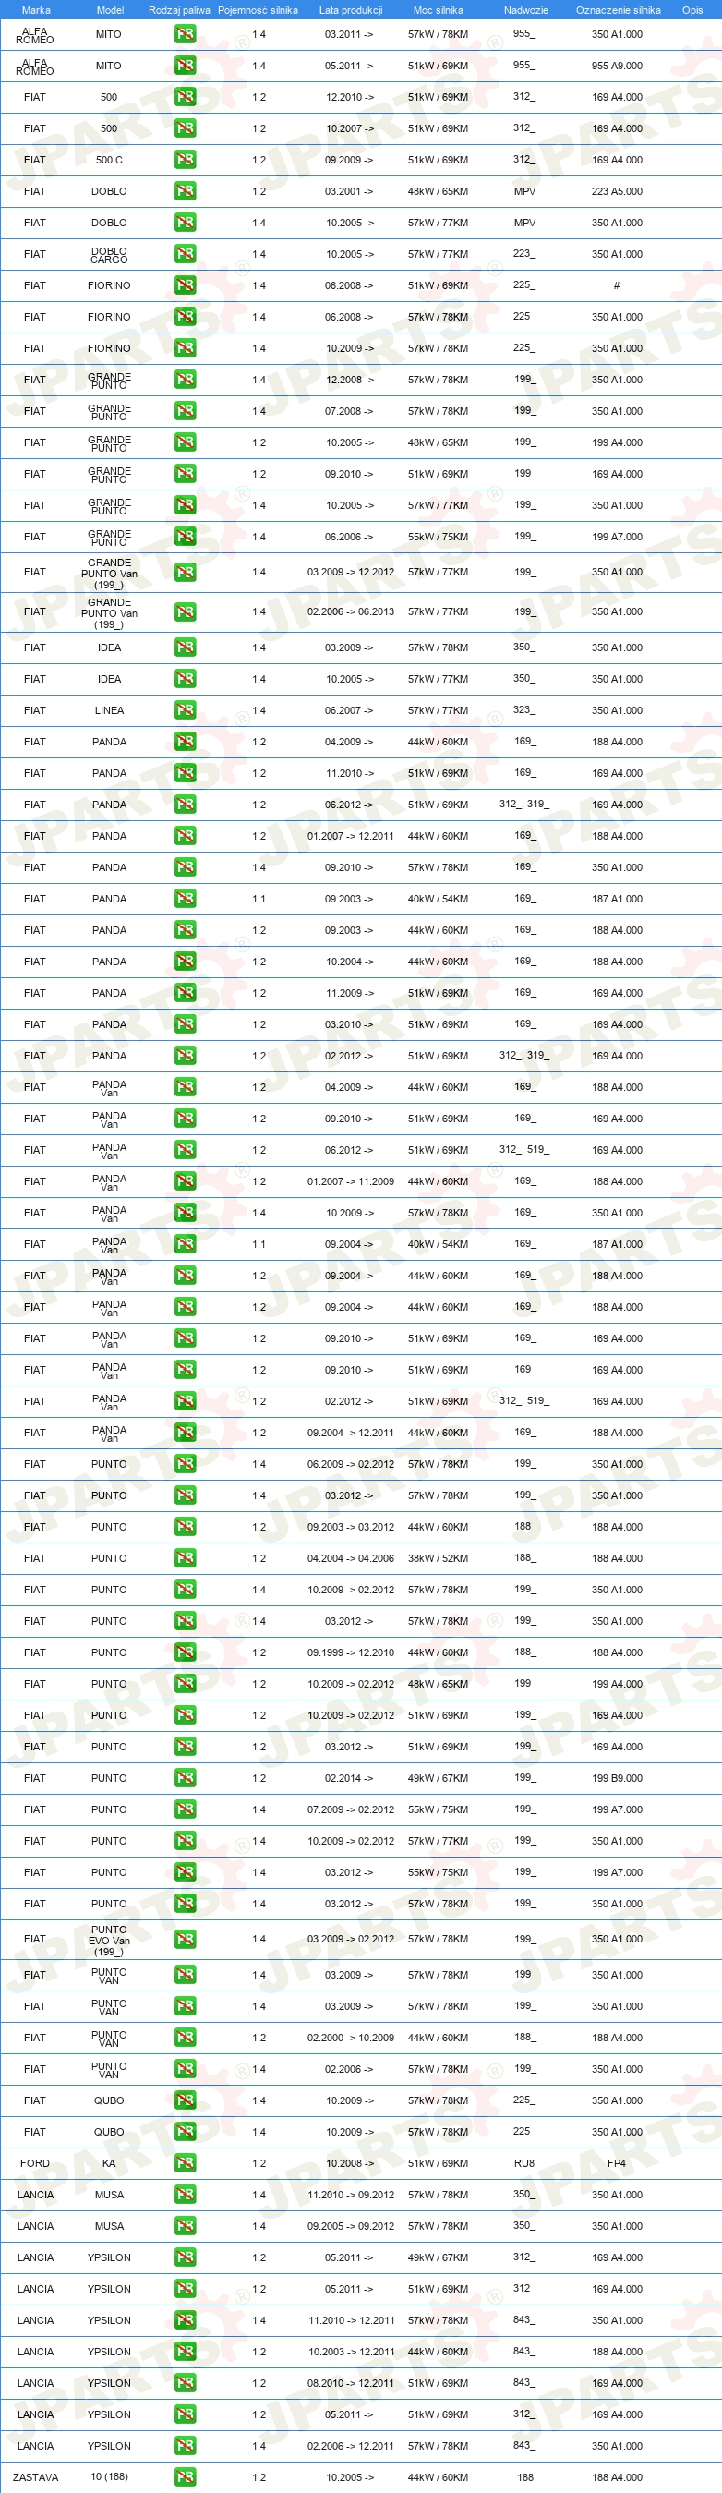Image resolution: width=722 pixels, height=2493 pixels.
Task: Click the Rodzaj paliwa column header
Action: [x=179, y=11]
